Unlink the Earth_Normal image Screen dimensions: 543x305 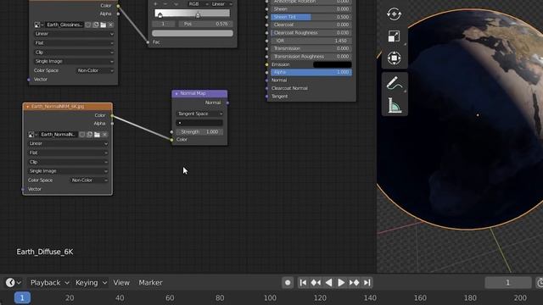click(104, 134)
